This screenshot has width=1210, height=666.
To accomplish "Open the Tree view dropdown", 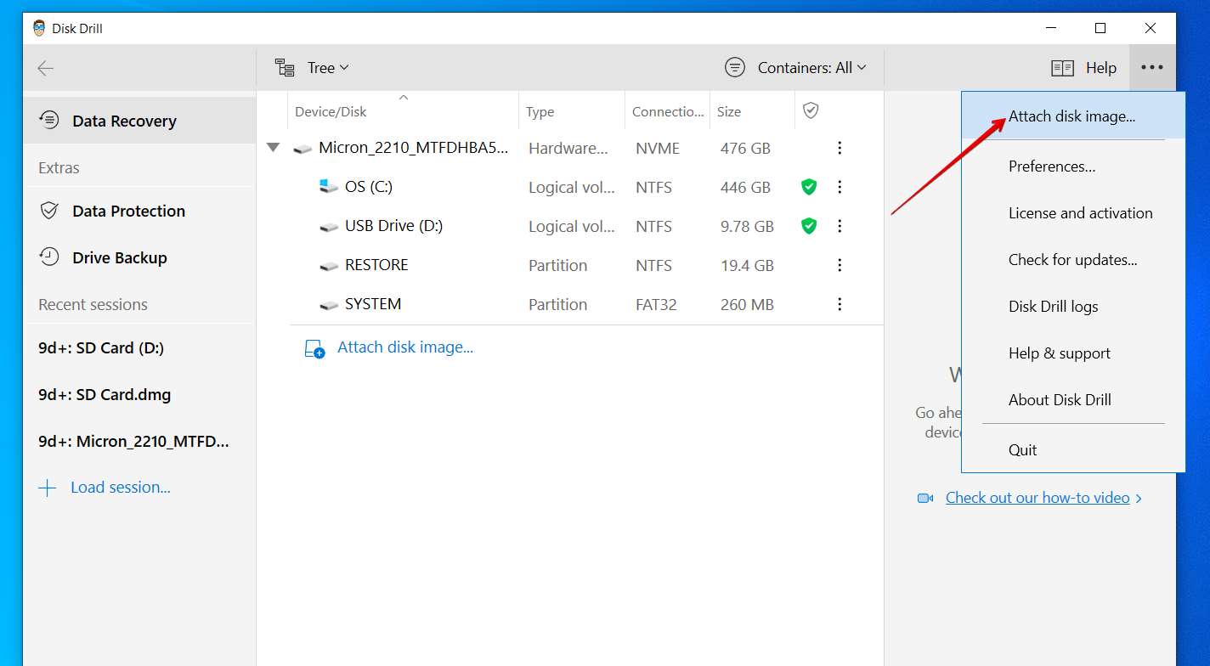I will (x=327, y=68).
